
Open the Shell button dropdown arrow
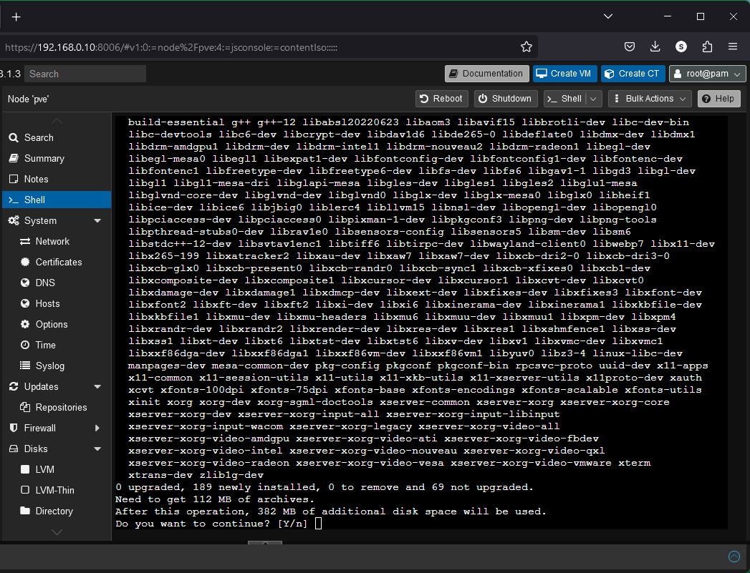pyautogui.click(x=594, y=99)
